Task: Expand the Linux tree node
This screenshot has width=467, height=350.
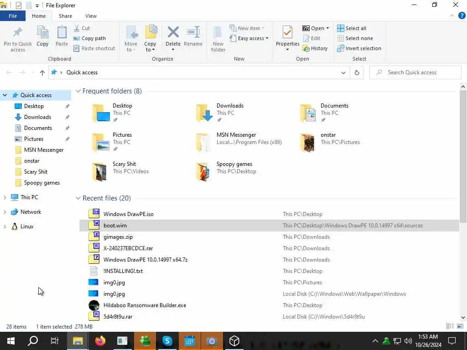Action: (x=5, y=226)
